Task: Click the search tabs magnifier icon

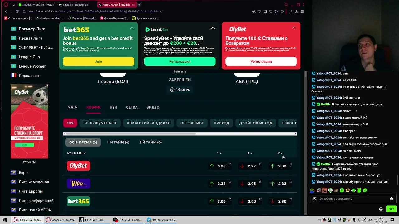Action: [286, 5]
